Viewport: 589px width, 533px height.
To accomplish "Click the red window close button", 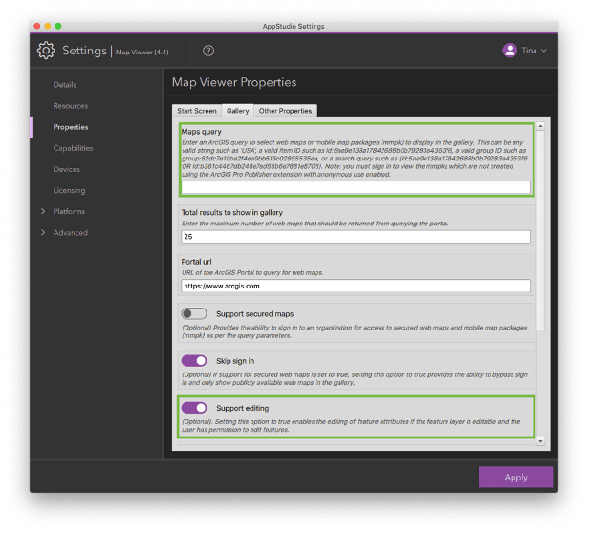I will point(36,26).
